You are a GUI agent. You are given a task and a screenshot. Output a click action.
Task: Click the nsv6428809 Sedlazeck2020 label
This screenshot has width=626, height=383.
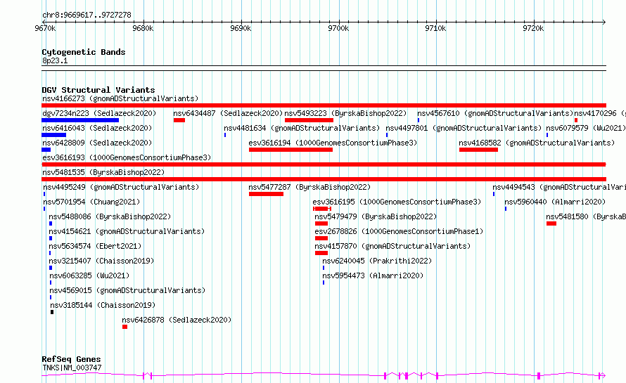coord(97,143)
